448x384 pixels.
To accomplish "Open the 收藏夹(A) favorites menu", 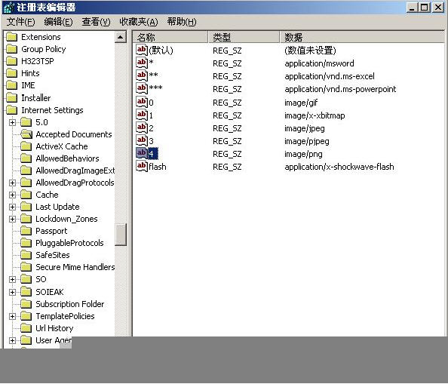I will 138,22.
